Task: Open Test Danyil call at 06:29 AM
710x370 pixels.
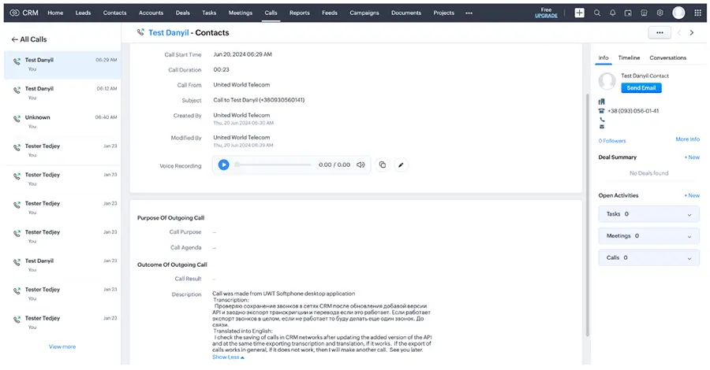Action: pos(62,65)
